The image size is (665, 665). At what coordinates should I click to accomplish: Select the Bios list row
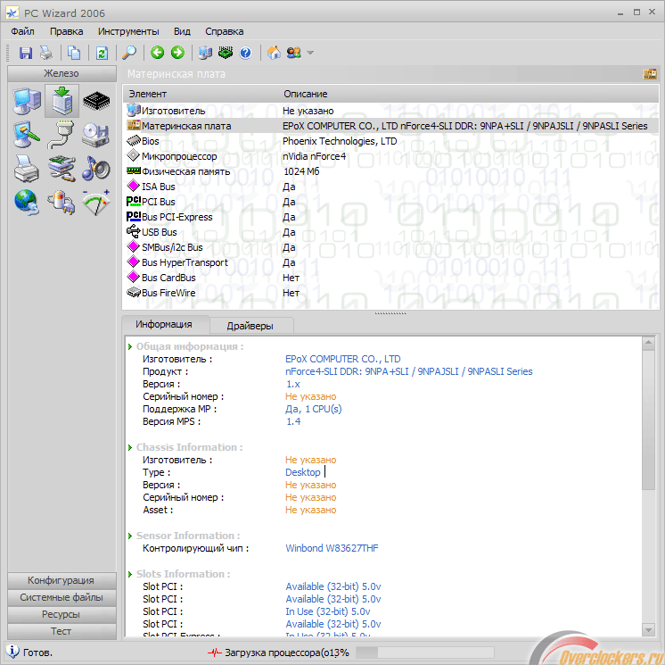point(390,141)
